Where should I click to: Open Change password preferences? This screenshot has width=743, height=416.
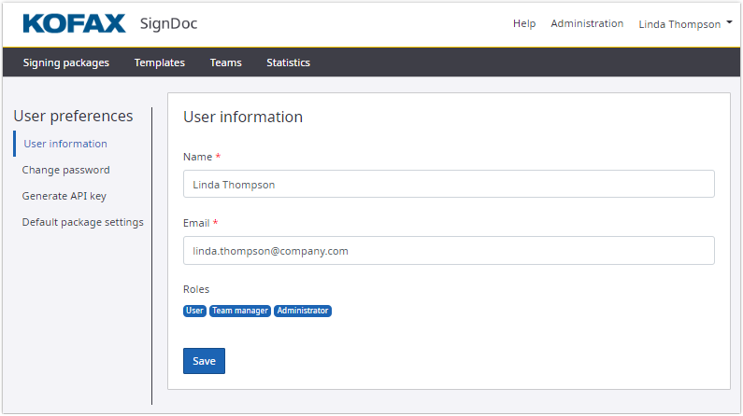(66, 170)
